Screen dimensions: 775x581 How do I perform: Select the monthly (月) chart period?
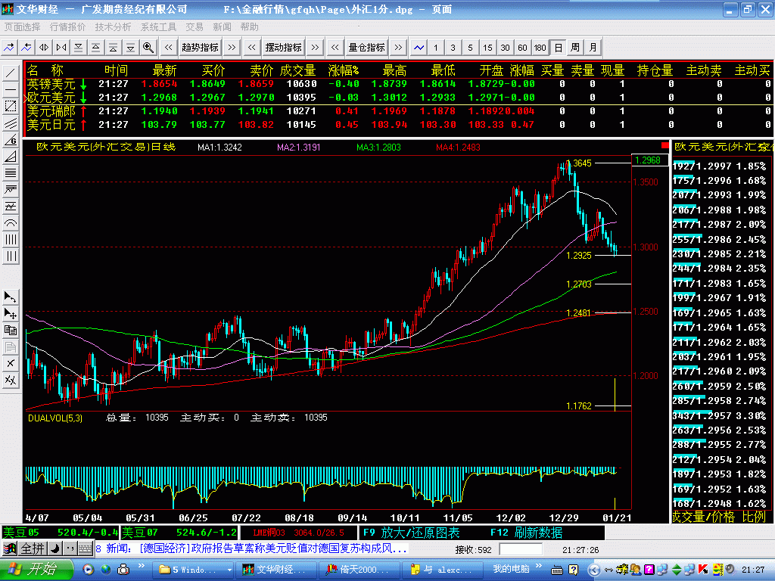click(x=593, y=48)
